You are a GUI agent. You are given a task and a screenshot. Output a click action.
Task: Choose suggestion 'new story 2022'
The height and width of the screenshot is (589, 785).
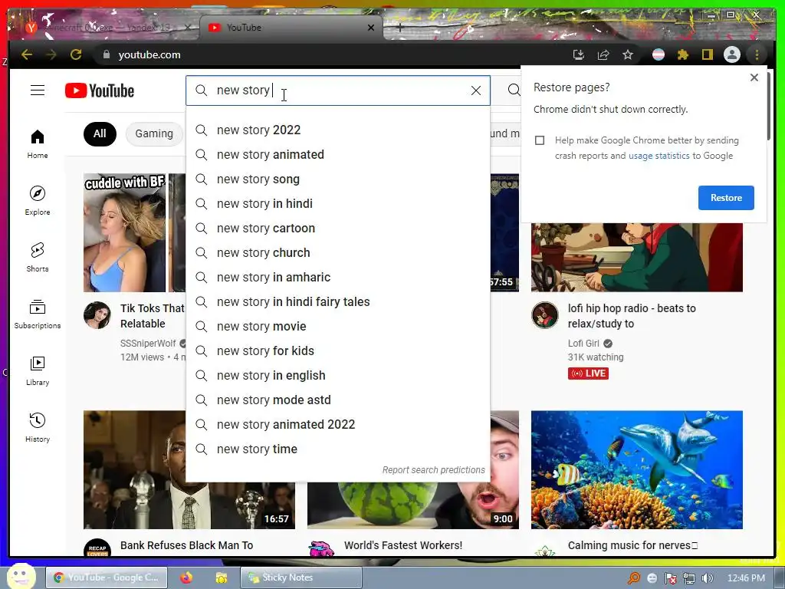point(338,130)
